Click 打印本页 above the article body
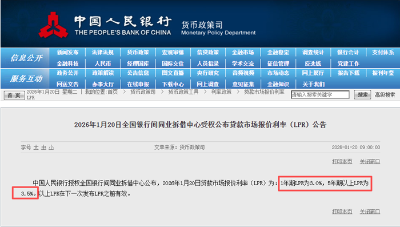The image size is (400, 227). (342, 161)
